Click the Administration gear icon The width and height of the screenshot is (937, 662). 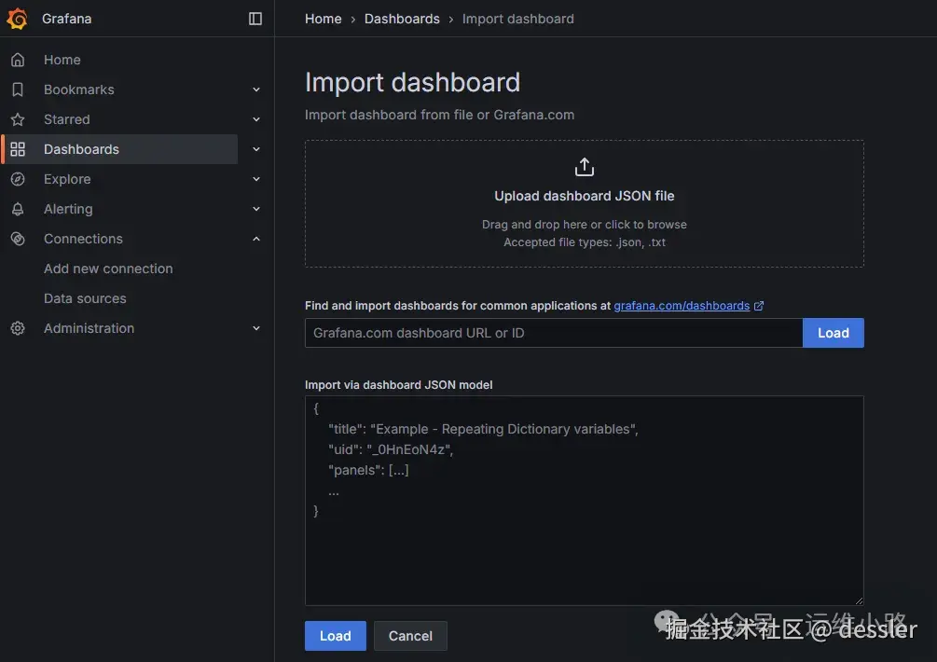coord(18,328)
